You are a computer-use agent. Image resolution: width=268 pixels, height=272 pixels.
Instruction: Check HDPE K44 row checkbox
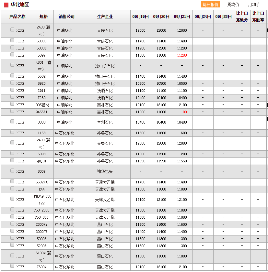point(12,188)
